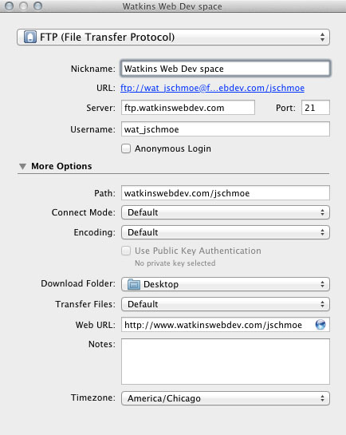Open the Download Folder dropdown
The width and height of the screenshot is (346, 435).
coord(225,284)
